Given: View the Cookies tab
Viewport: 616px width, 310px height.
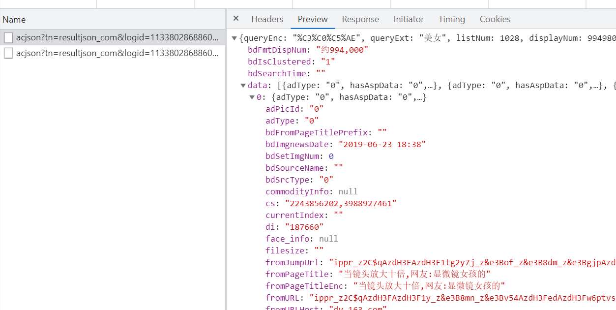Looking at the screenshot, I should 495,19.
